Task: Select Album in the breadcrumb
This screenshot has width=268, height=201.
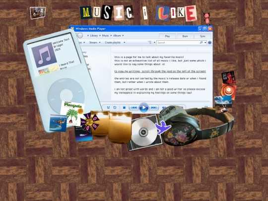Action: (117, 36)
